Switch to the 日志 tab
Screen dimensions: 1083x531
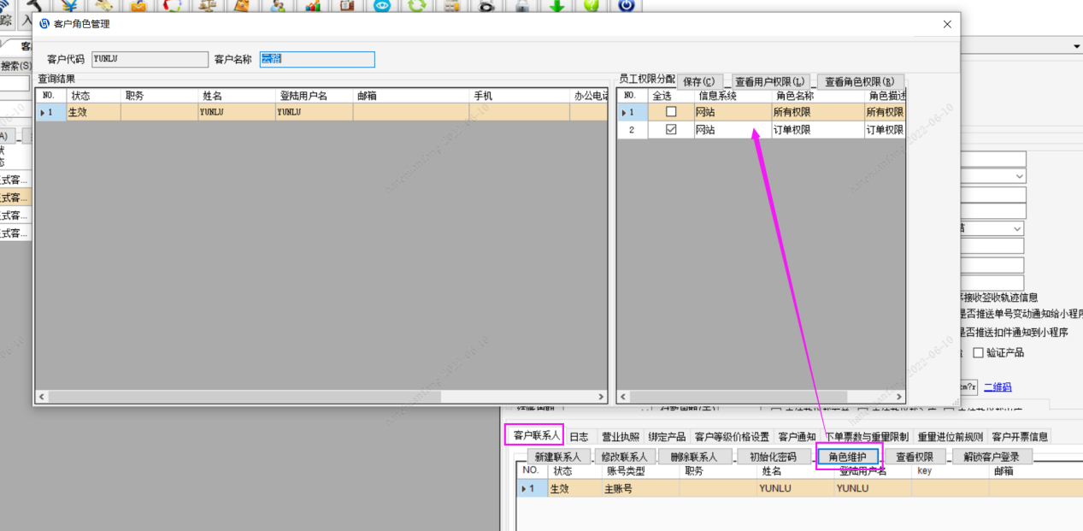tap(579, 436)
